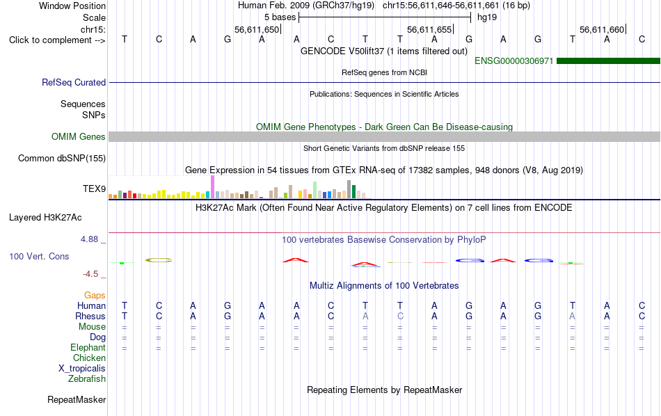Click the 4.88 PhyloP upper value

[89, 239]
